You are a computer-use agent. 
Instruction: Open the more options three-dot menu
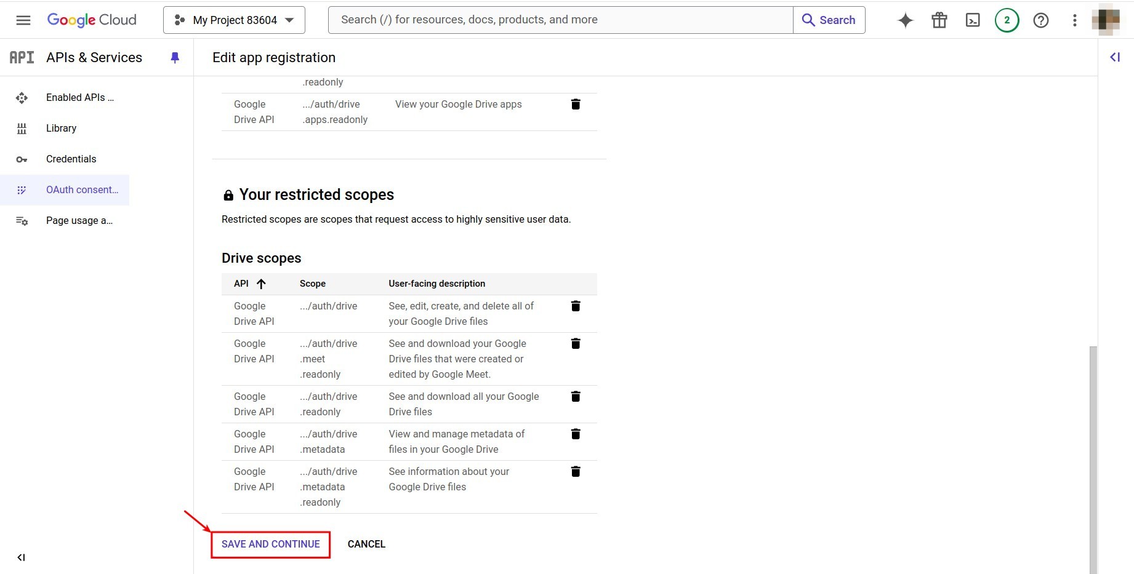coord(1074,20)
